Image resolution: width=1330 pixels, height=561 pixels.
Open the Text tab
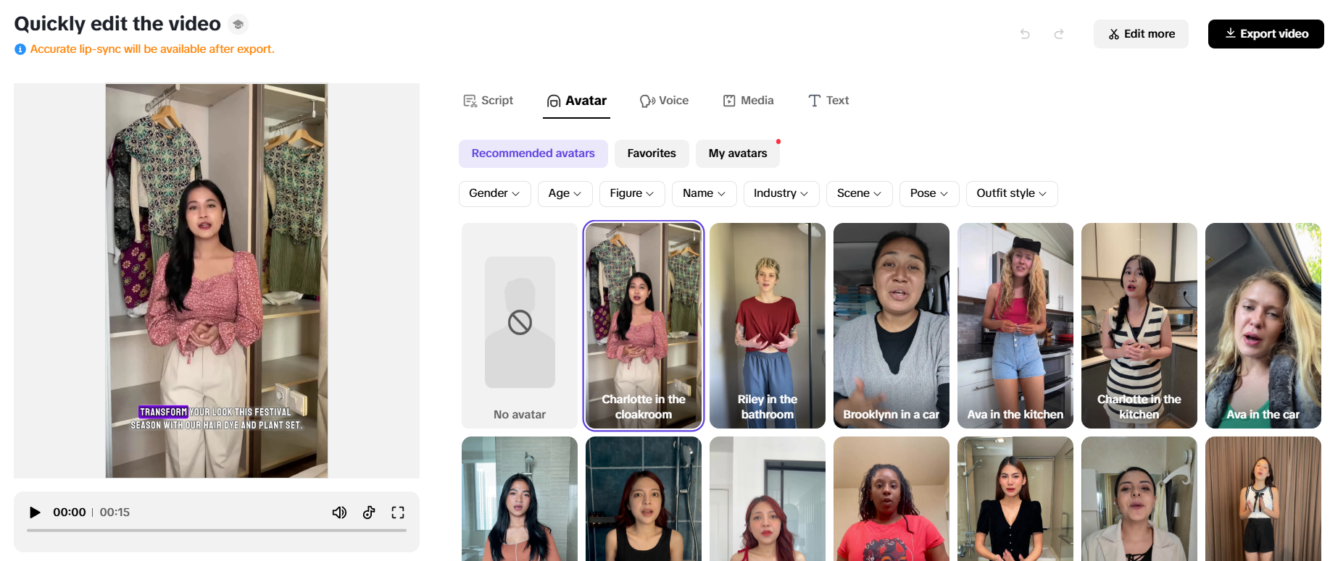(828, 101)
